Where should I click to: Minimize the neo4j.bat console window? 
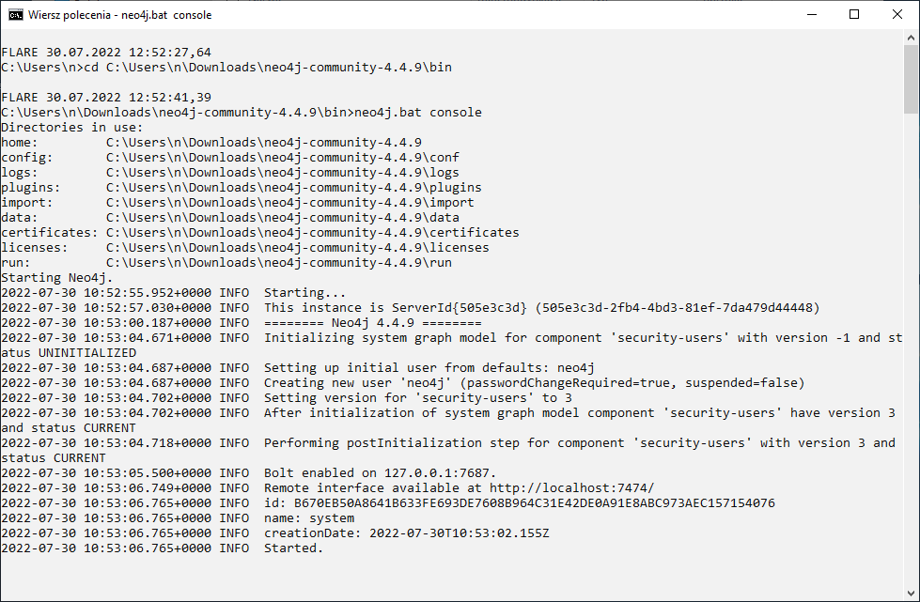point(812,15)
